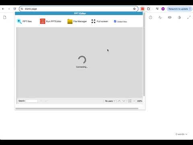Open the purple profile avatar
This screenshot has width=193, height=145.
pyautogui.click(x=163, y=9)
